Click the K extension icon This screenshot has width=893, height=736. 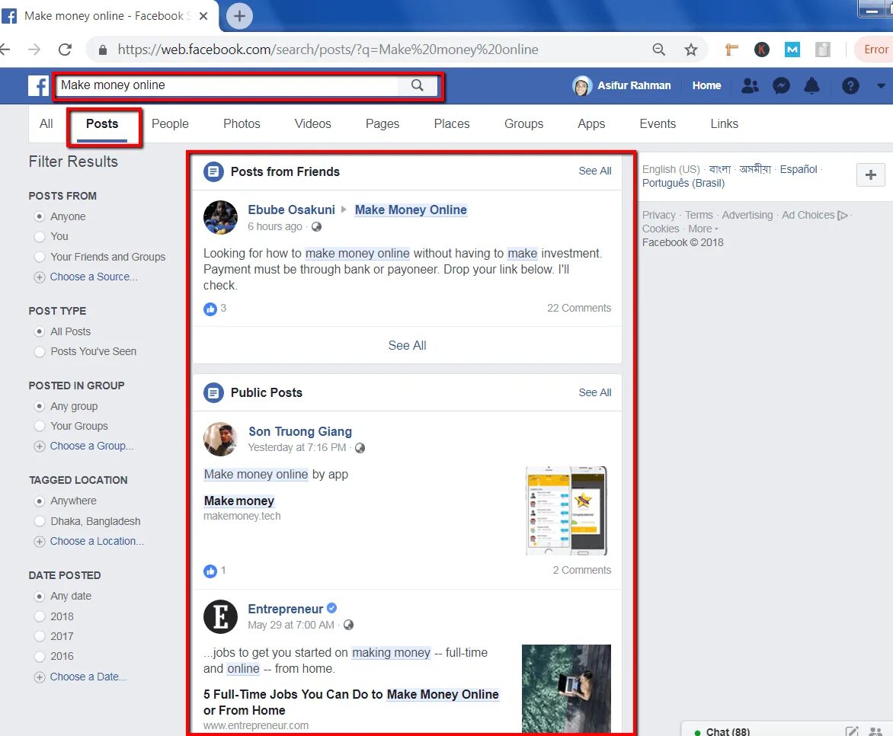coord(761,50)
